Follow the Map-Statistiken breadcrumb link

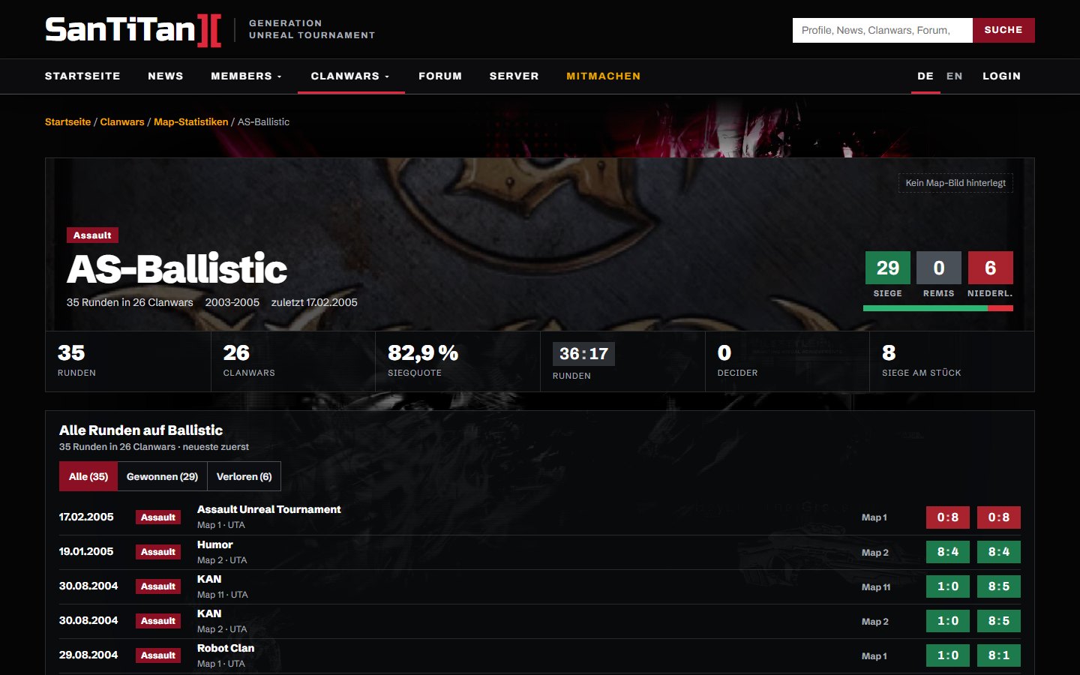pyautogui.click(x=190, y=121)
